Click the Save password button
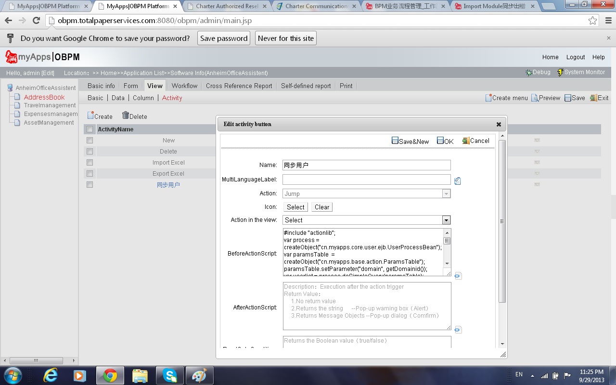The height and width of the screenshot is (385, 616). coord(224,38)
